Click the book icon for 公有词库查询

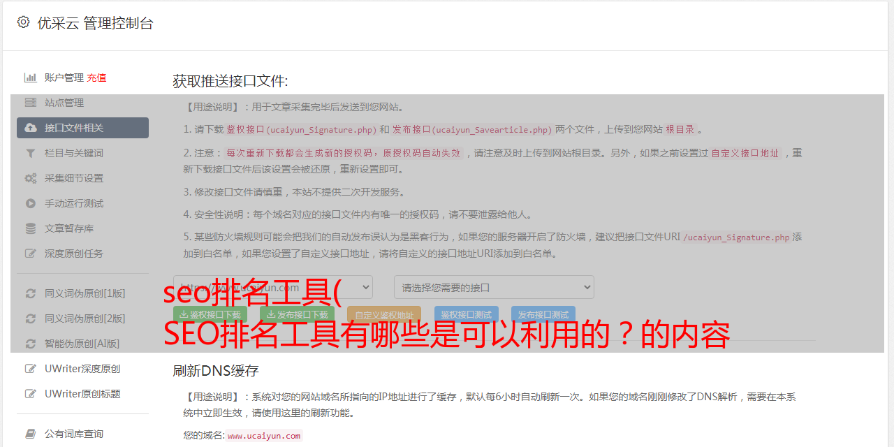(31, 434)
